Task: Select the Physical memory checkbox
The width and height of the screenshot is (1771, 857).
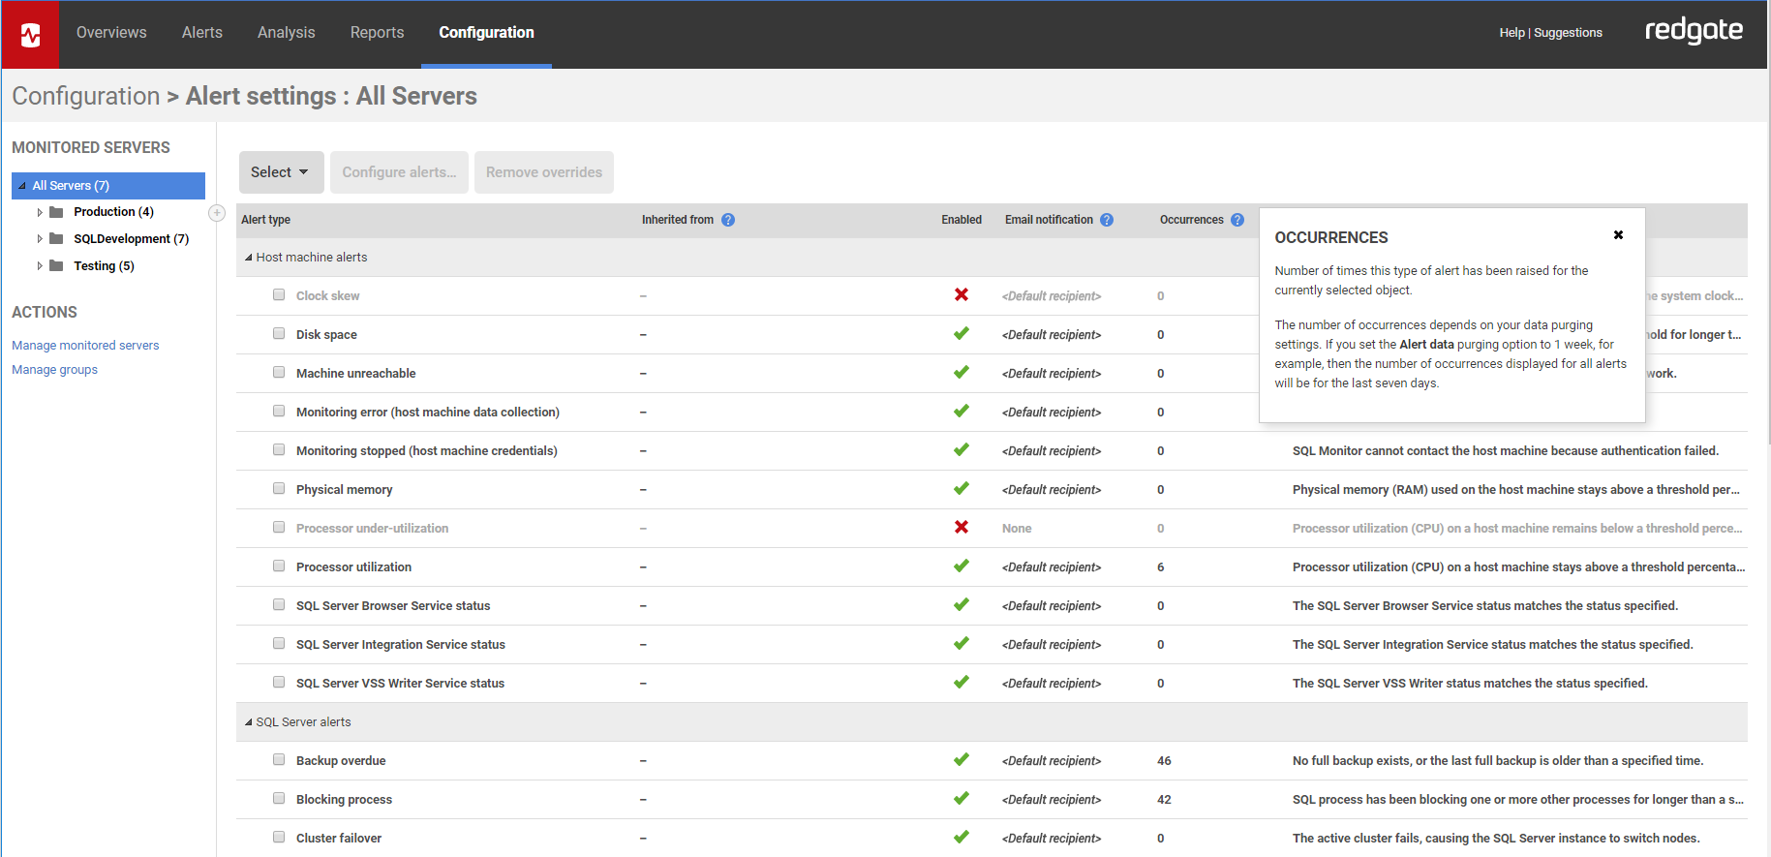Action: (279, 488)
